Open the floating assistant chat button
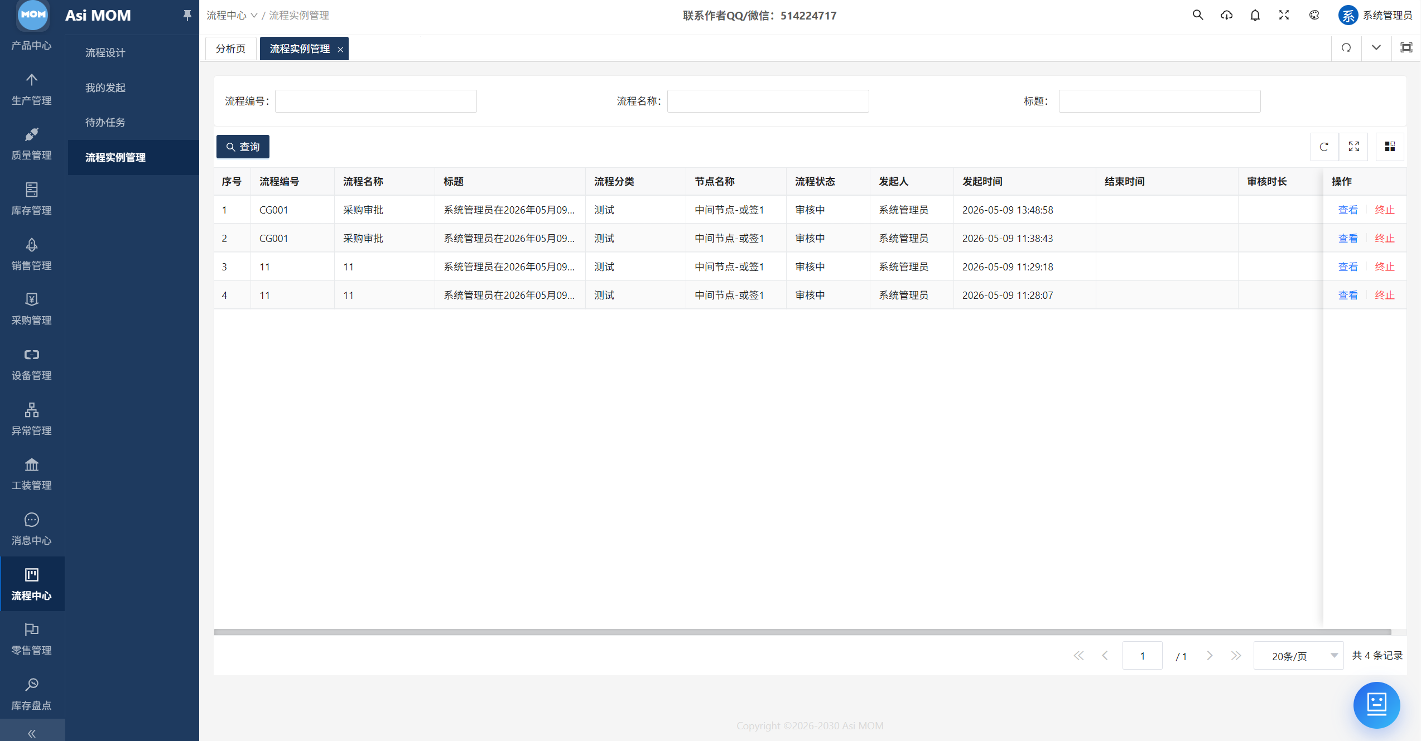Viewport: 1421px width, 741px height. 1376,705
